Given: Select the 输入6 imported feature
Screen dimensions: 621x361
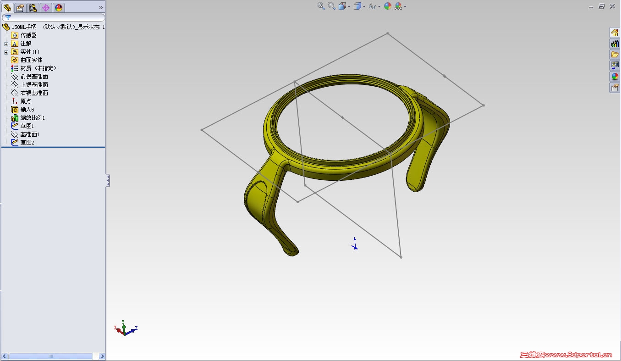Looking at the screenshot, I should click(27, 110).
